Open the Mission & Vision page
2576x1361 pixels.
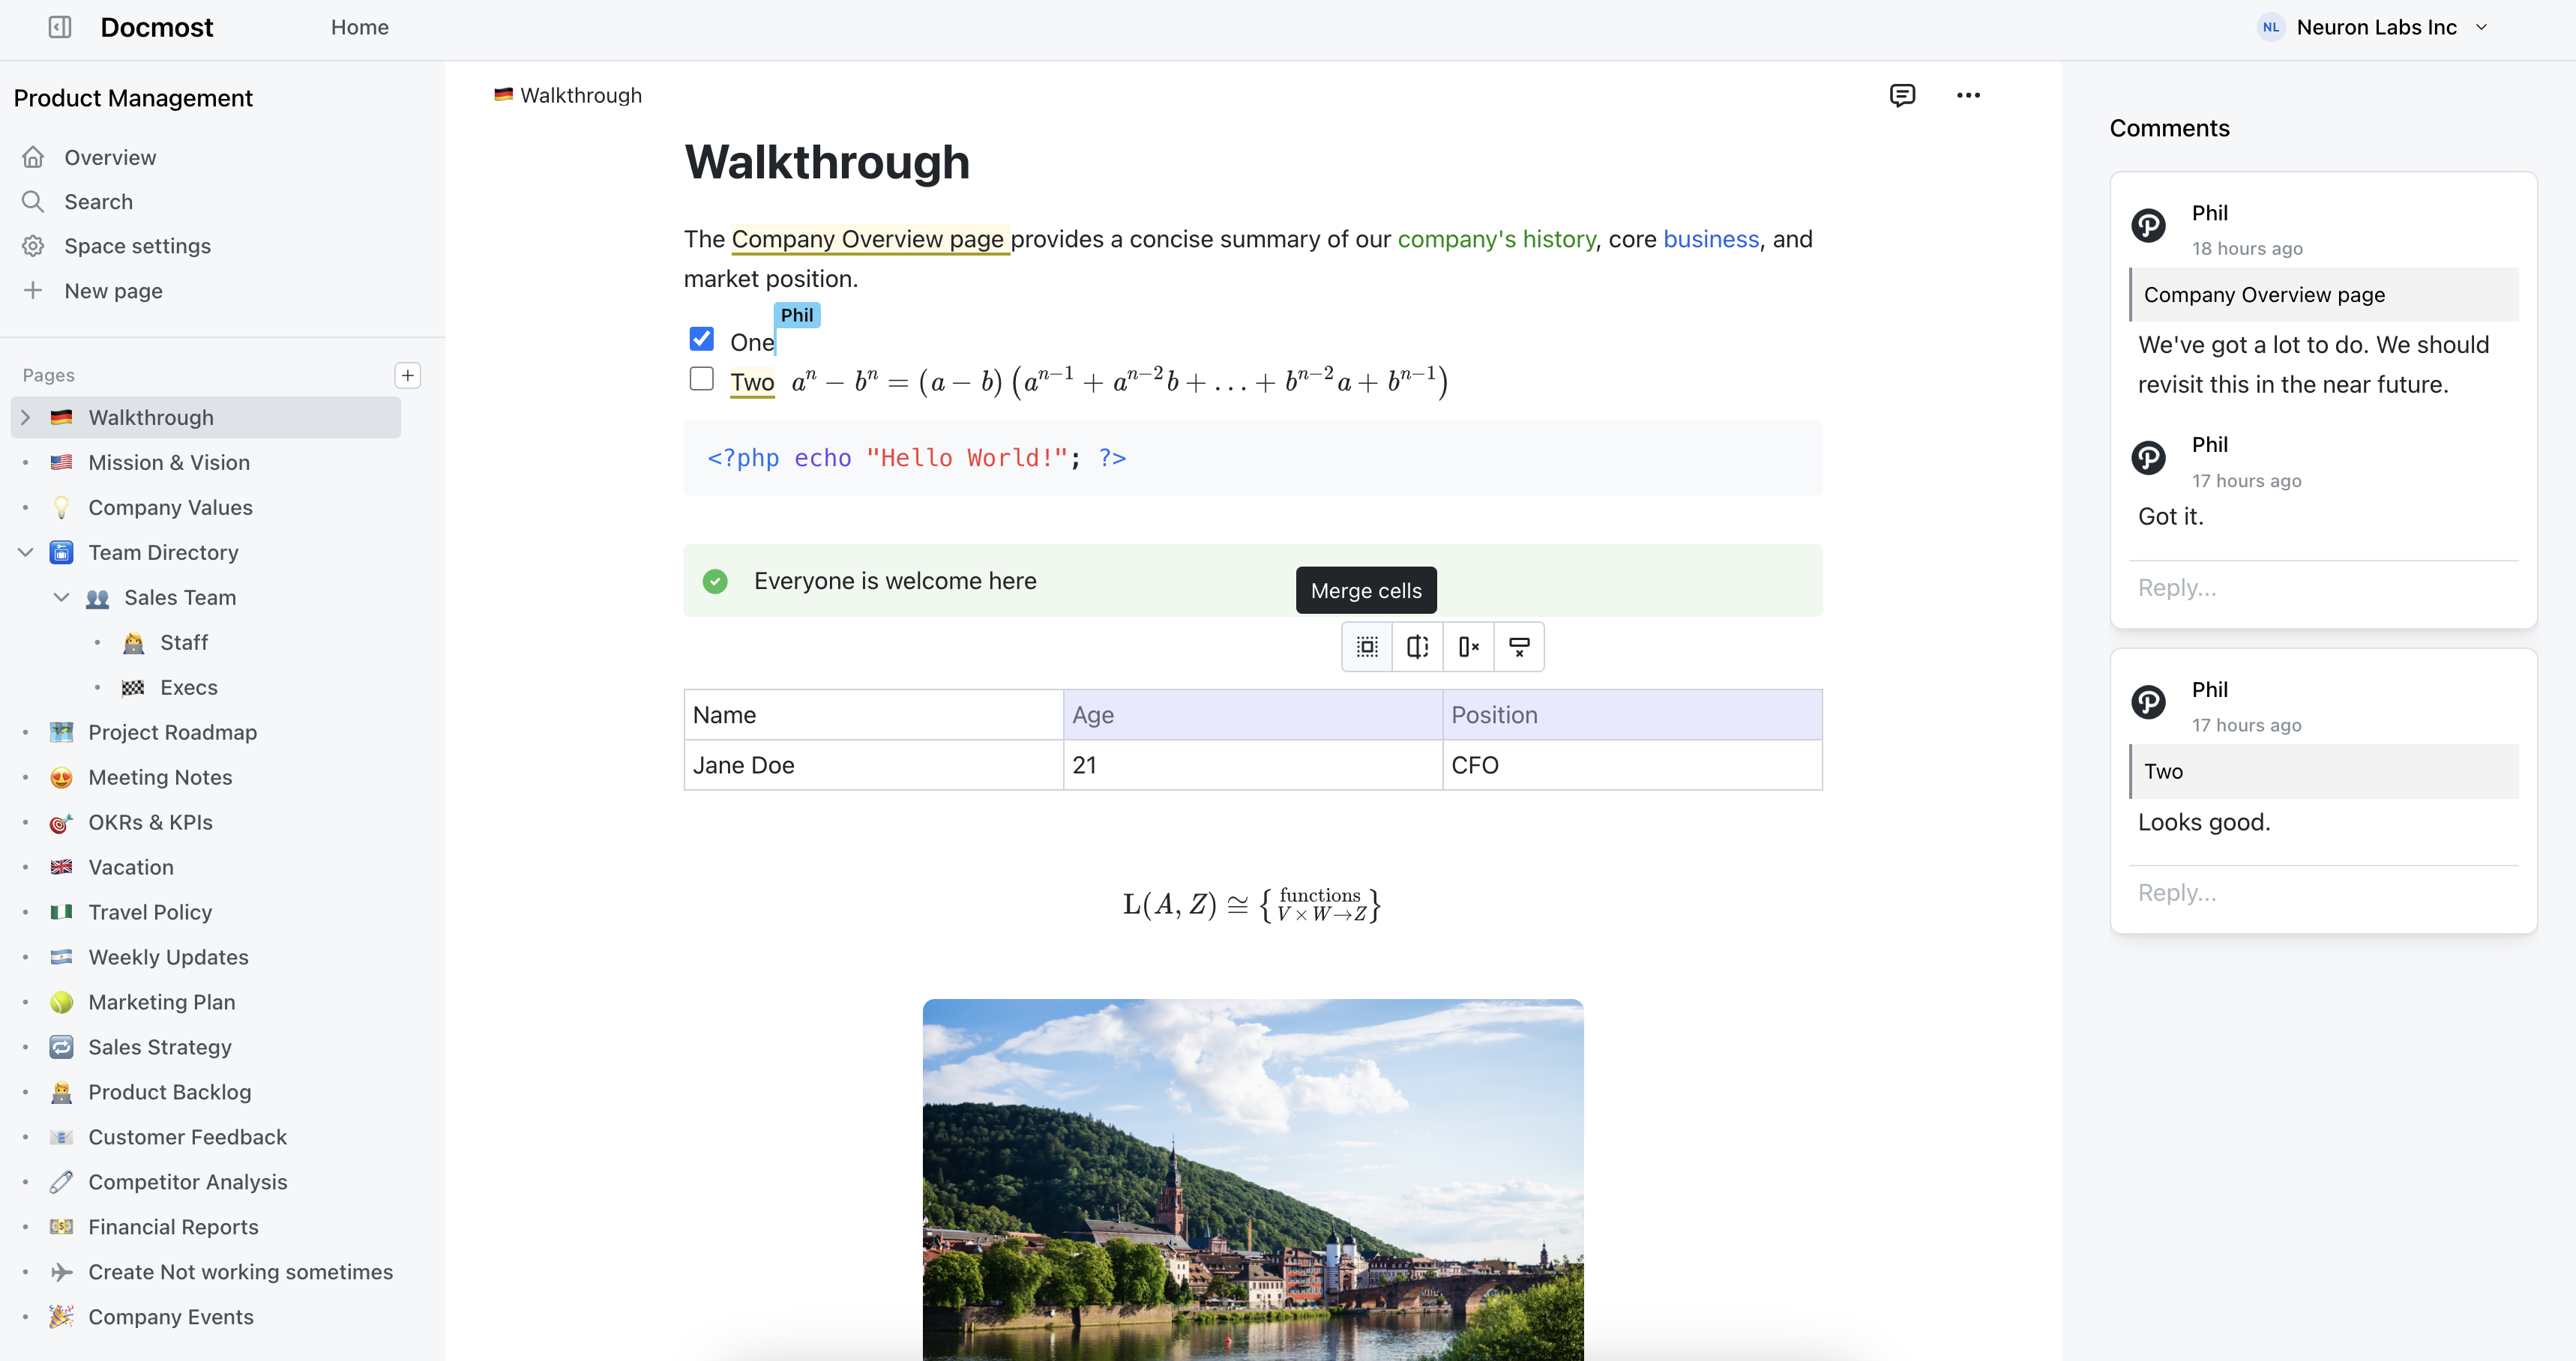pos(169,462)
